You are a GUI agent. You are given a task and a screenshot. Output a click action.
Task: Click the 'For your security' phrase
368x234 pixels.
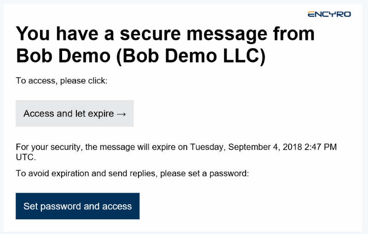pyautogui.click(x=48, y=147)
